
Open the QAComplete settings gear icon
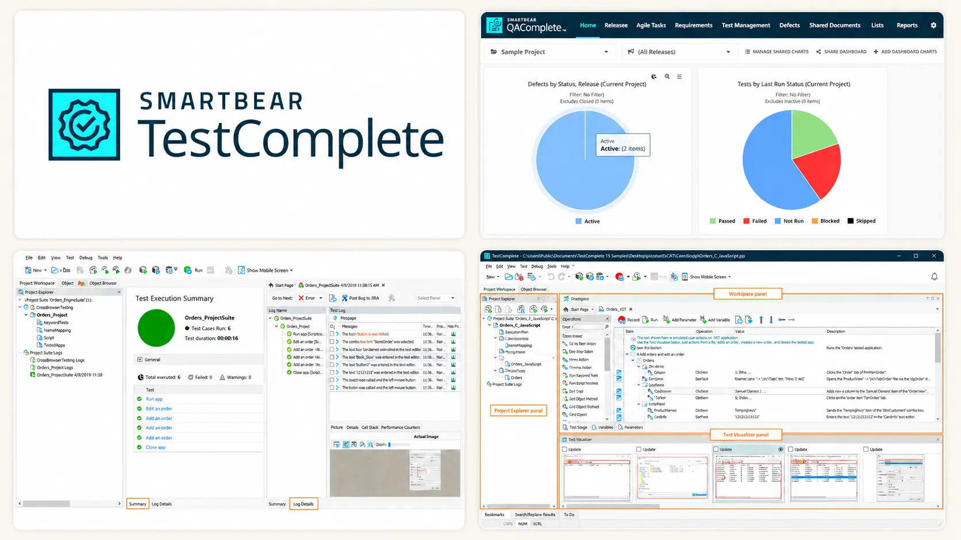point(933,25)
